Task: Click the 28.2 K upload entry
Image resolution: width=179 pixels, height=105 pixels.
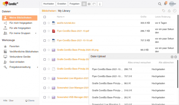Action: tap(133, 97)
